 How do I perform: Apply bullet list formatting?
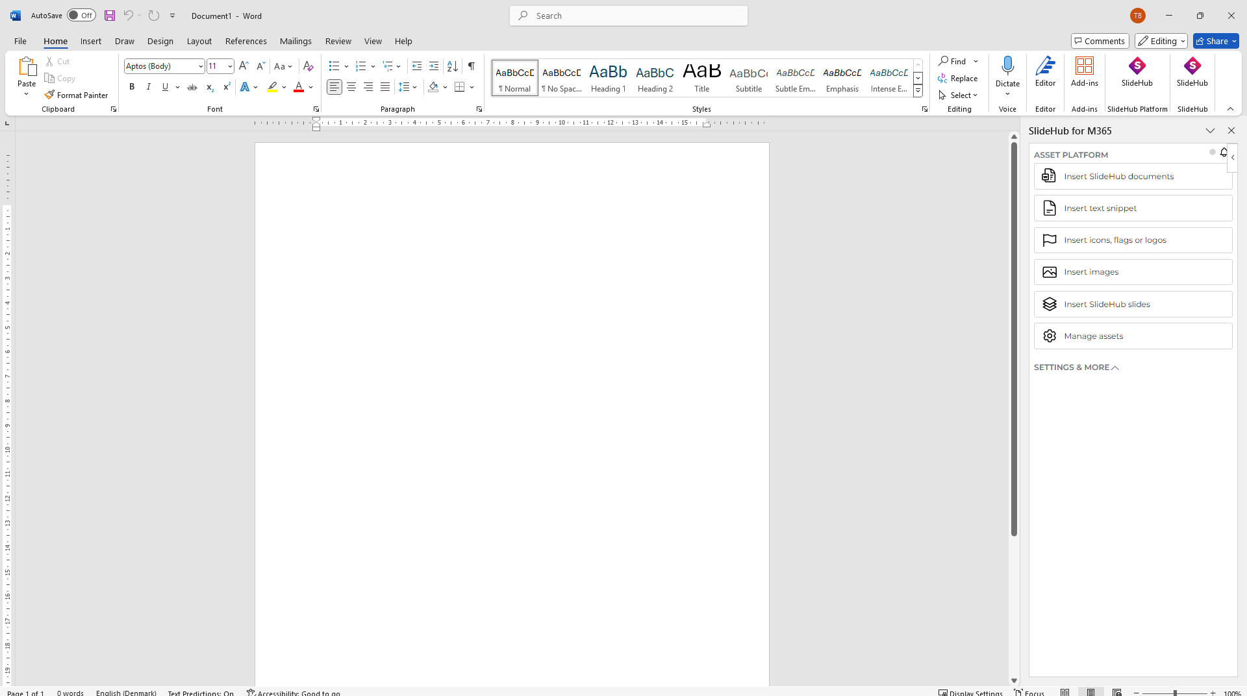[x=334, y=66]
